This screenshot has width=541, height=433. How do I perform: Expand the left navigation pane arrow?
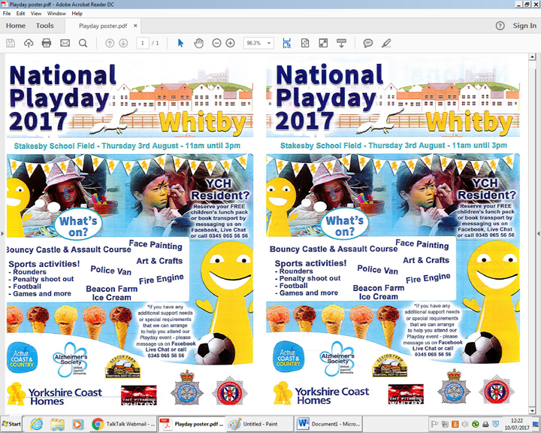tap(2, 234)
